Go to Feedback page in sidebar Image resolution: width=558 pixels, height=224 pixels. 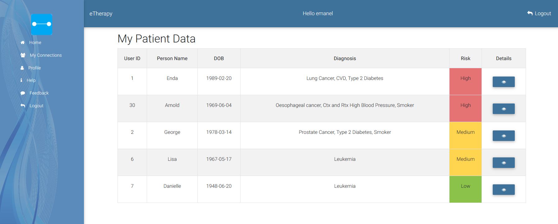click(x=39, y=93)
